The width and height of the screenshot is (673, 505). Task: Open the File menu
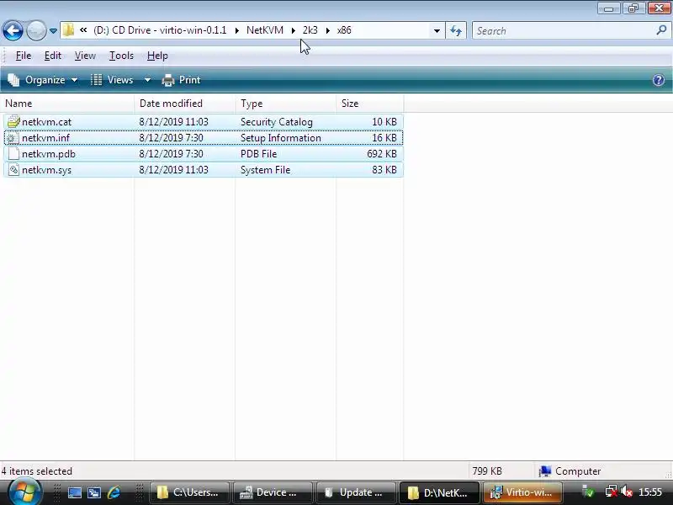coord(24,56)
